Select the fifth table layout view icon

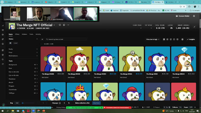point(177,39)
